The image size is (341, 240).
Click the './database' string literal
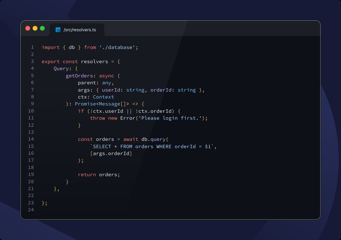(117, 47)
